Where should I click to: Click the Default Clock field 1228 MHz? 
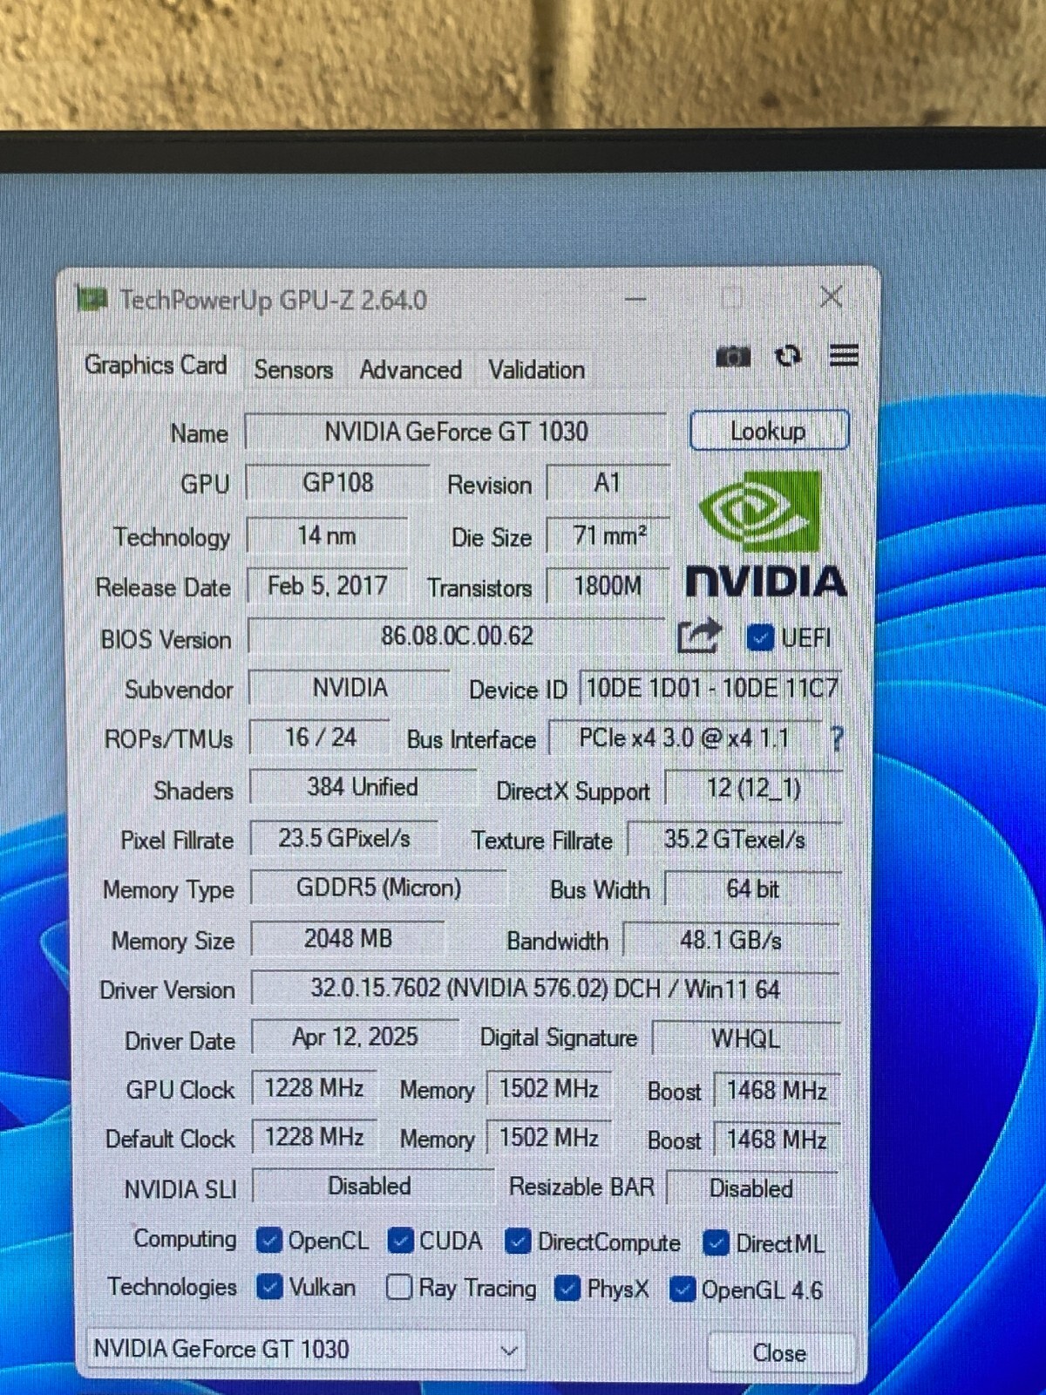point(314,1137)
